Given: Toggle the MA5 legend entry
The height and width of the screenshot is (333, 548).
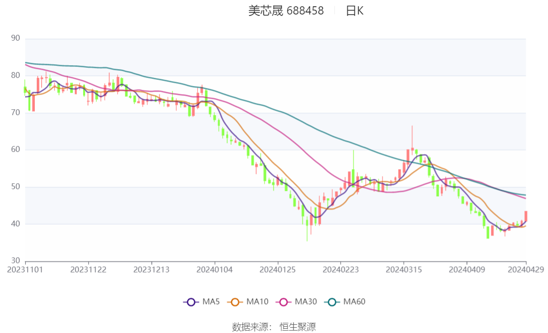Looking at the screenshot, I should [x=202, y=302].
